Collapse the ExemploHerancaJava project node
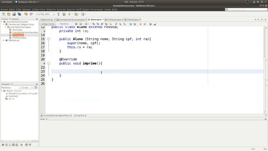 [x=2, y=22]
